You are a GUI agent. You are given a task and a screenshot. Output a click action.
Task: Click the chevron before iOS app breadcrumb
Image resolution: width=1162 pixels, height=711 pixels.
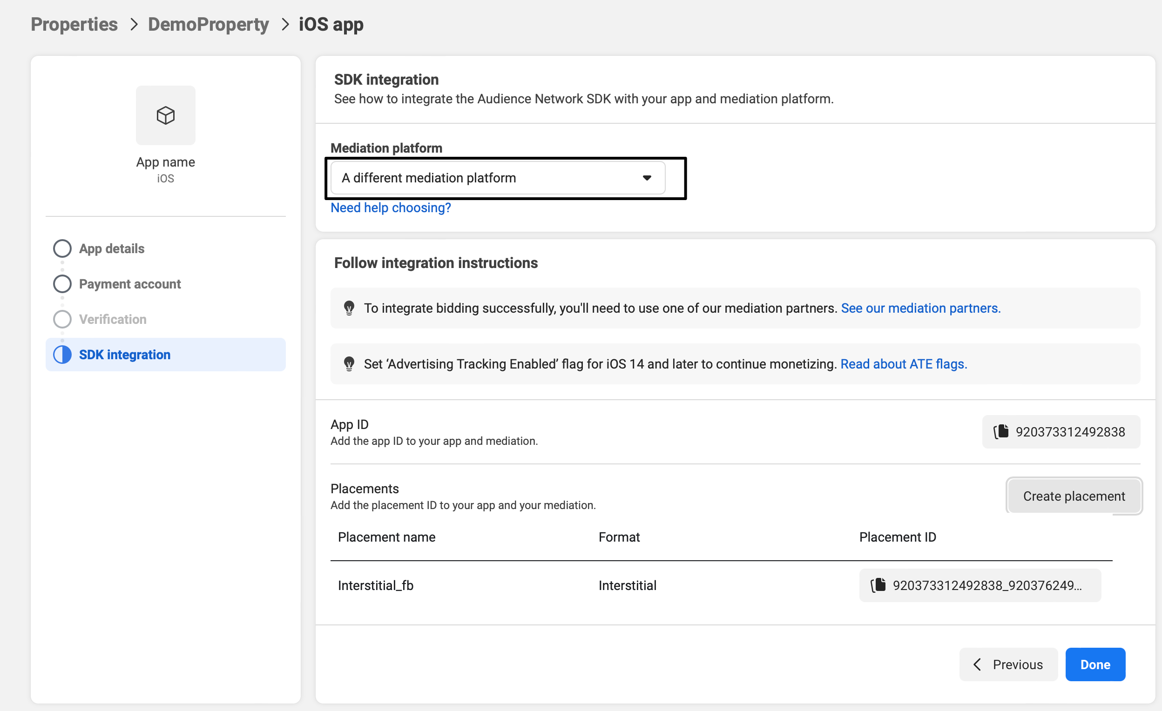tap(285, 24)
